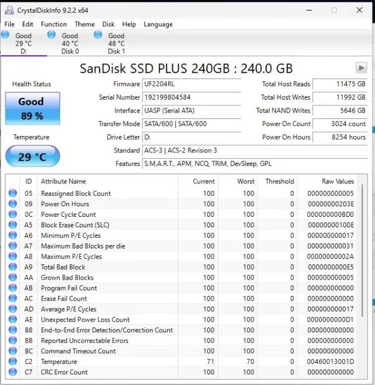
Task: Select raw value 0000000203E for Power On Hours
Action: coord(331,204)
